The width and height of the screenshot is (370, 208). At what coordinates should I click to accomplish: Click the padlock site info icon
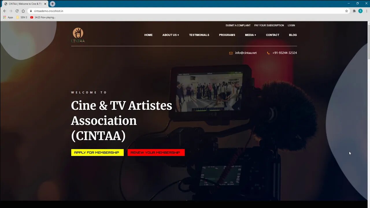pos(31,11)
